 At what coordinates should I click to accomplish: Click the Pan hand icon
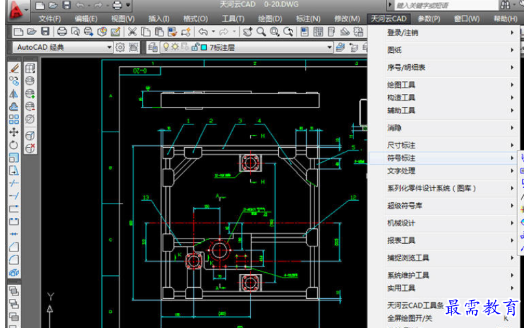click(x=247, y=32)
